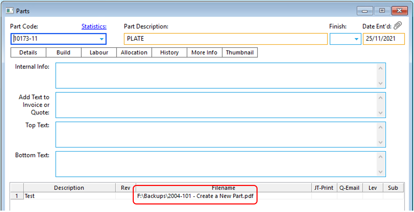
Task: Click the JT-Print column header
Action: click(x=324, y=188)
